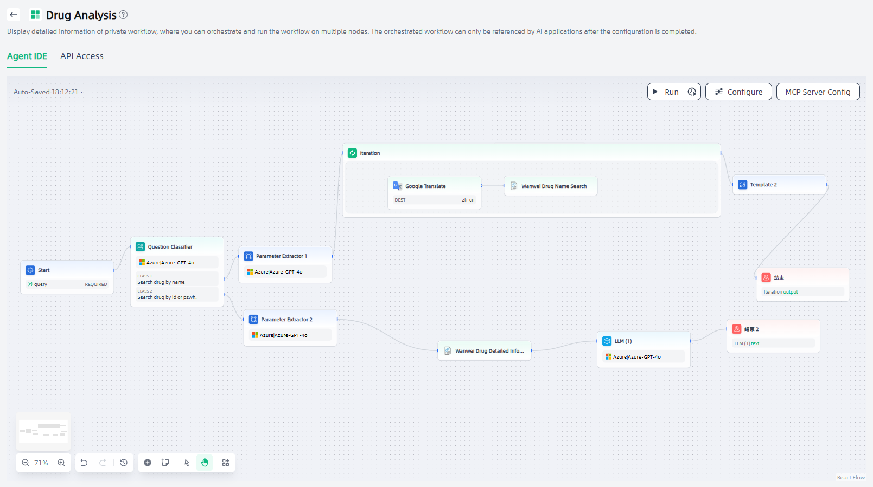Zoom out the canvas with the minus magnifier
Viewport: 873px width, 487px height.
(26, 463)
